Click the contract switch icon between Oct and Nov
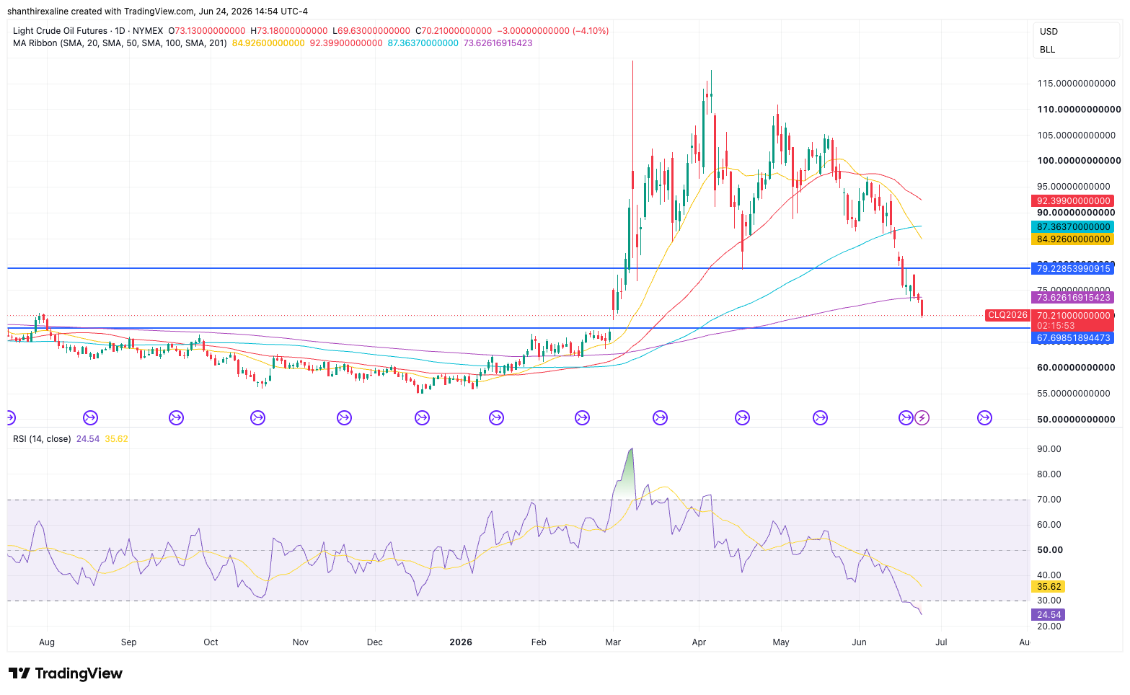1130x695 pixels. point(257,417)
